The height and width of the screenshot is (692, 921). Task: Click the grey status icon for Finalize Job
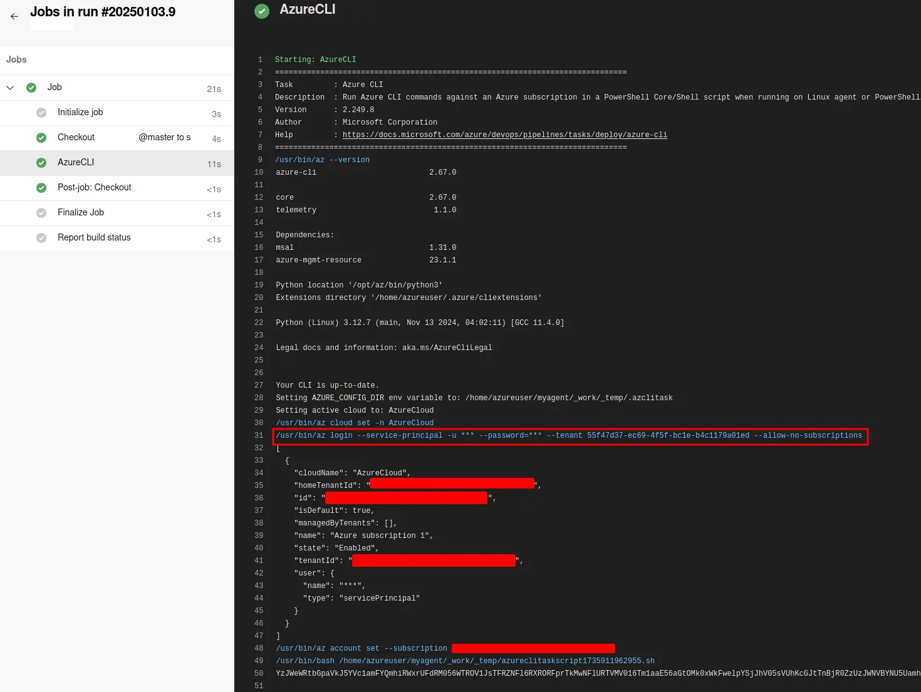(41, 213)
